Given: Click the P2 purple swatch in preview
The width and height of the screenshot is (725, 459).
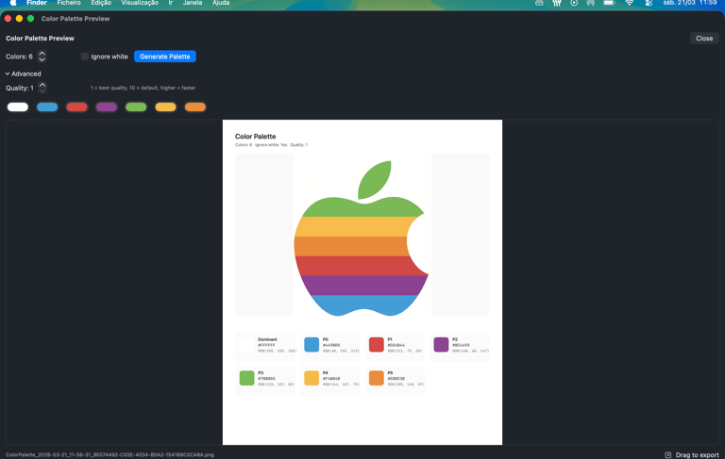Looking at the screenshot, I should [441, 344].
